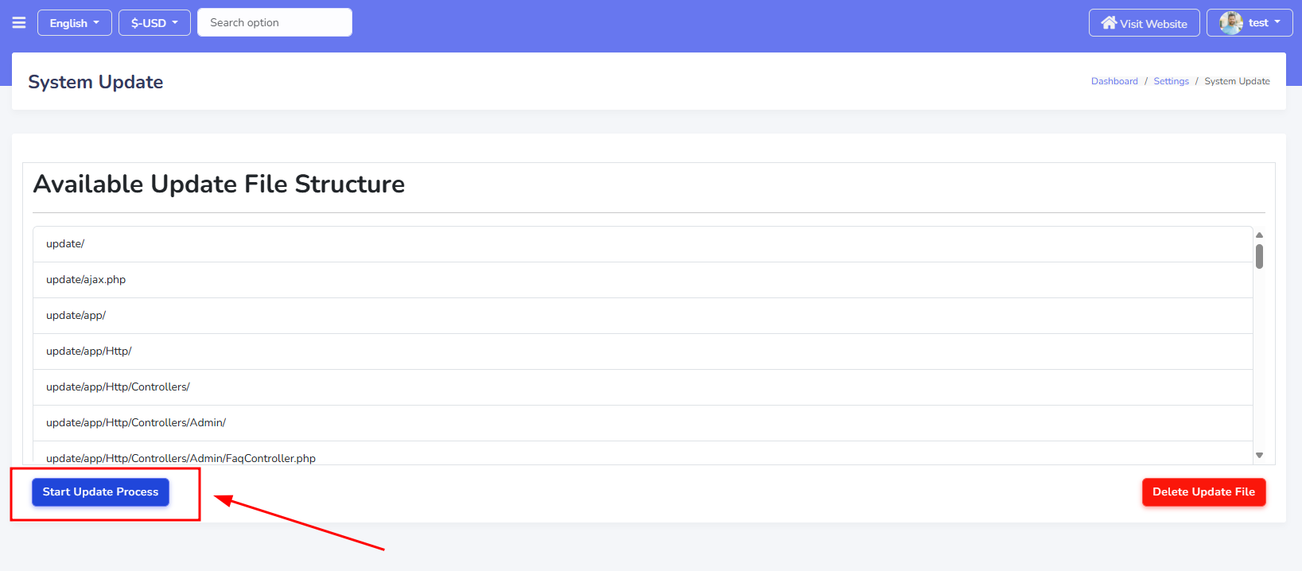
Task: Select the update/app/ entry
Action: tap(643, 316)
